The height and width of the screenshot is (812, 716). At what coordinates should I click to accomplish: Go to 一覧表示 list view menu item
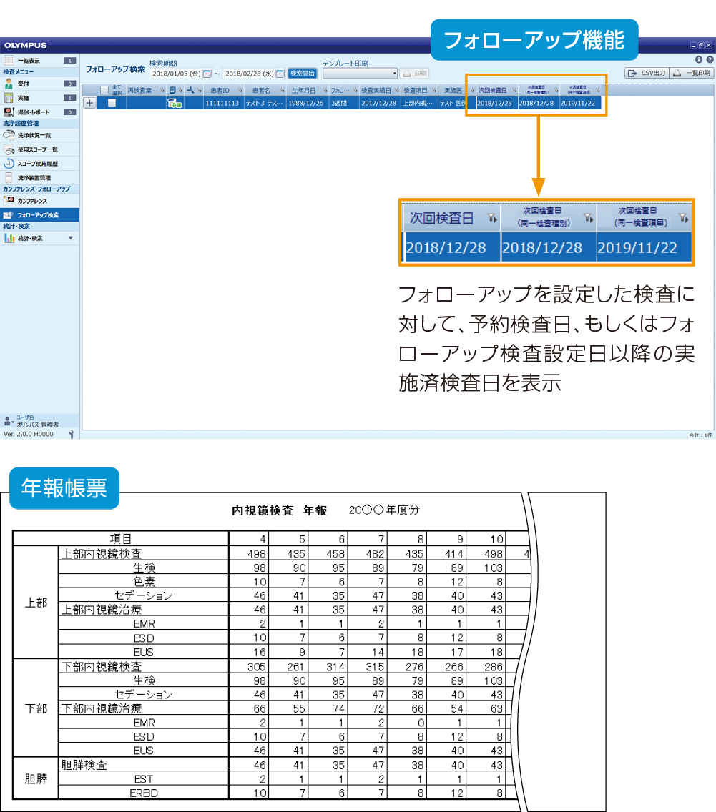[29, 61]
